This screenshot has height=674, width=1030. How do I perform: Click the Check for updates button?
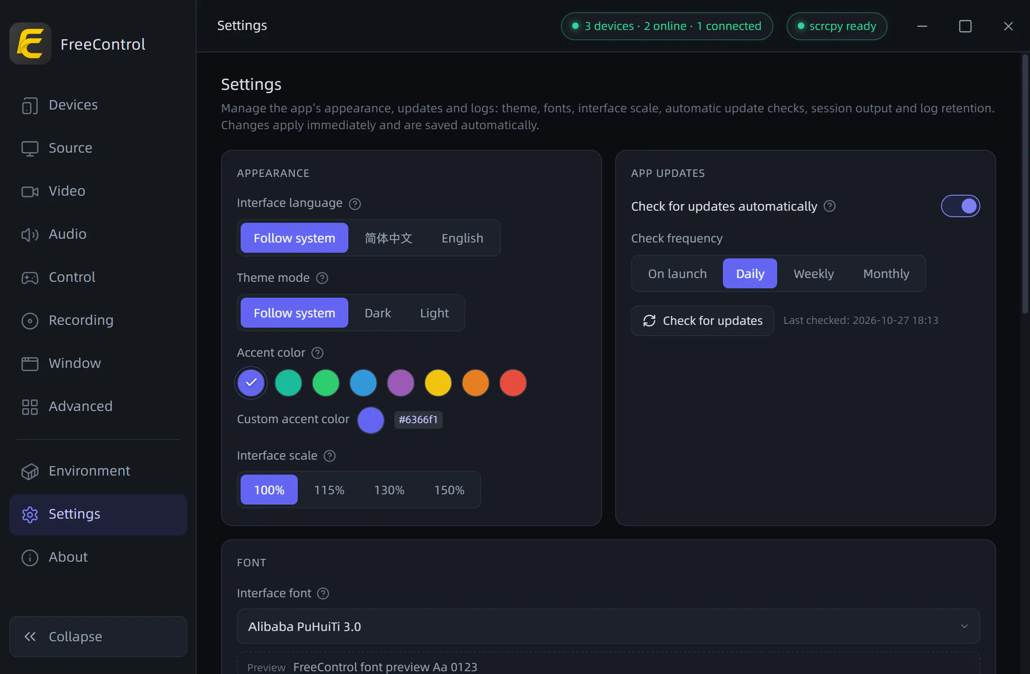tap(702, 321)
